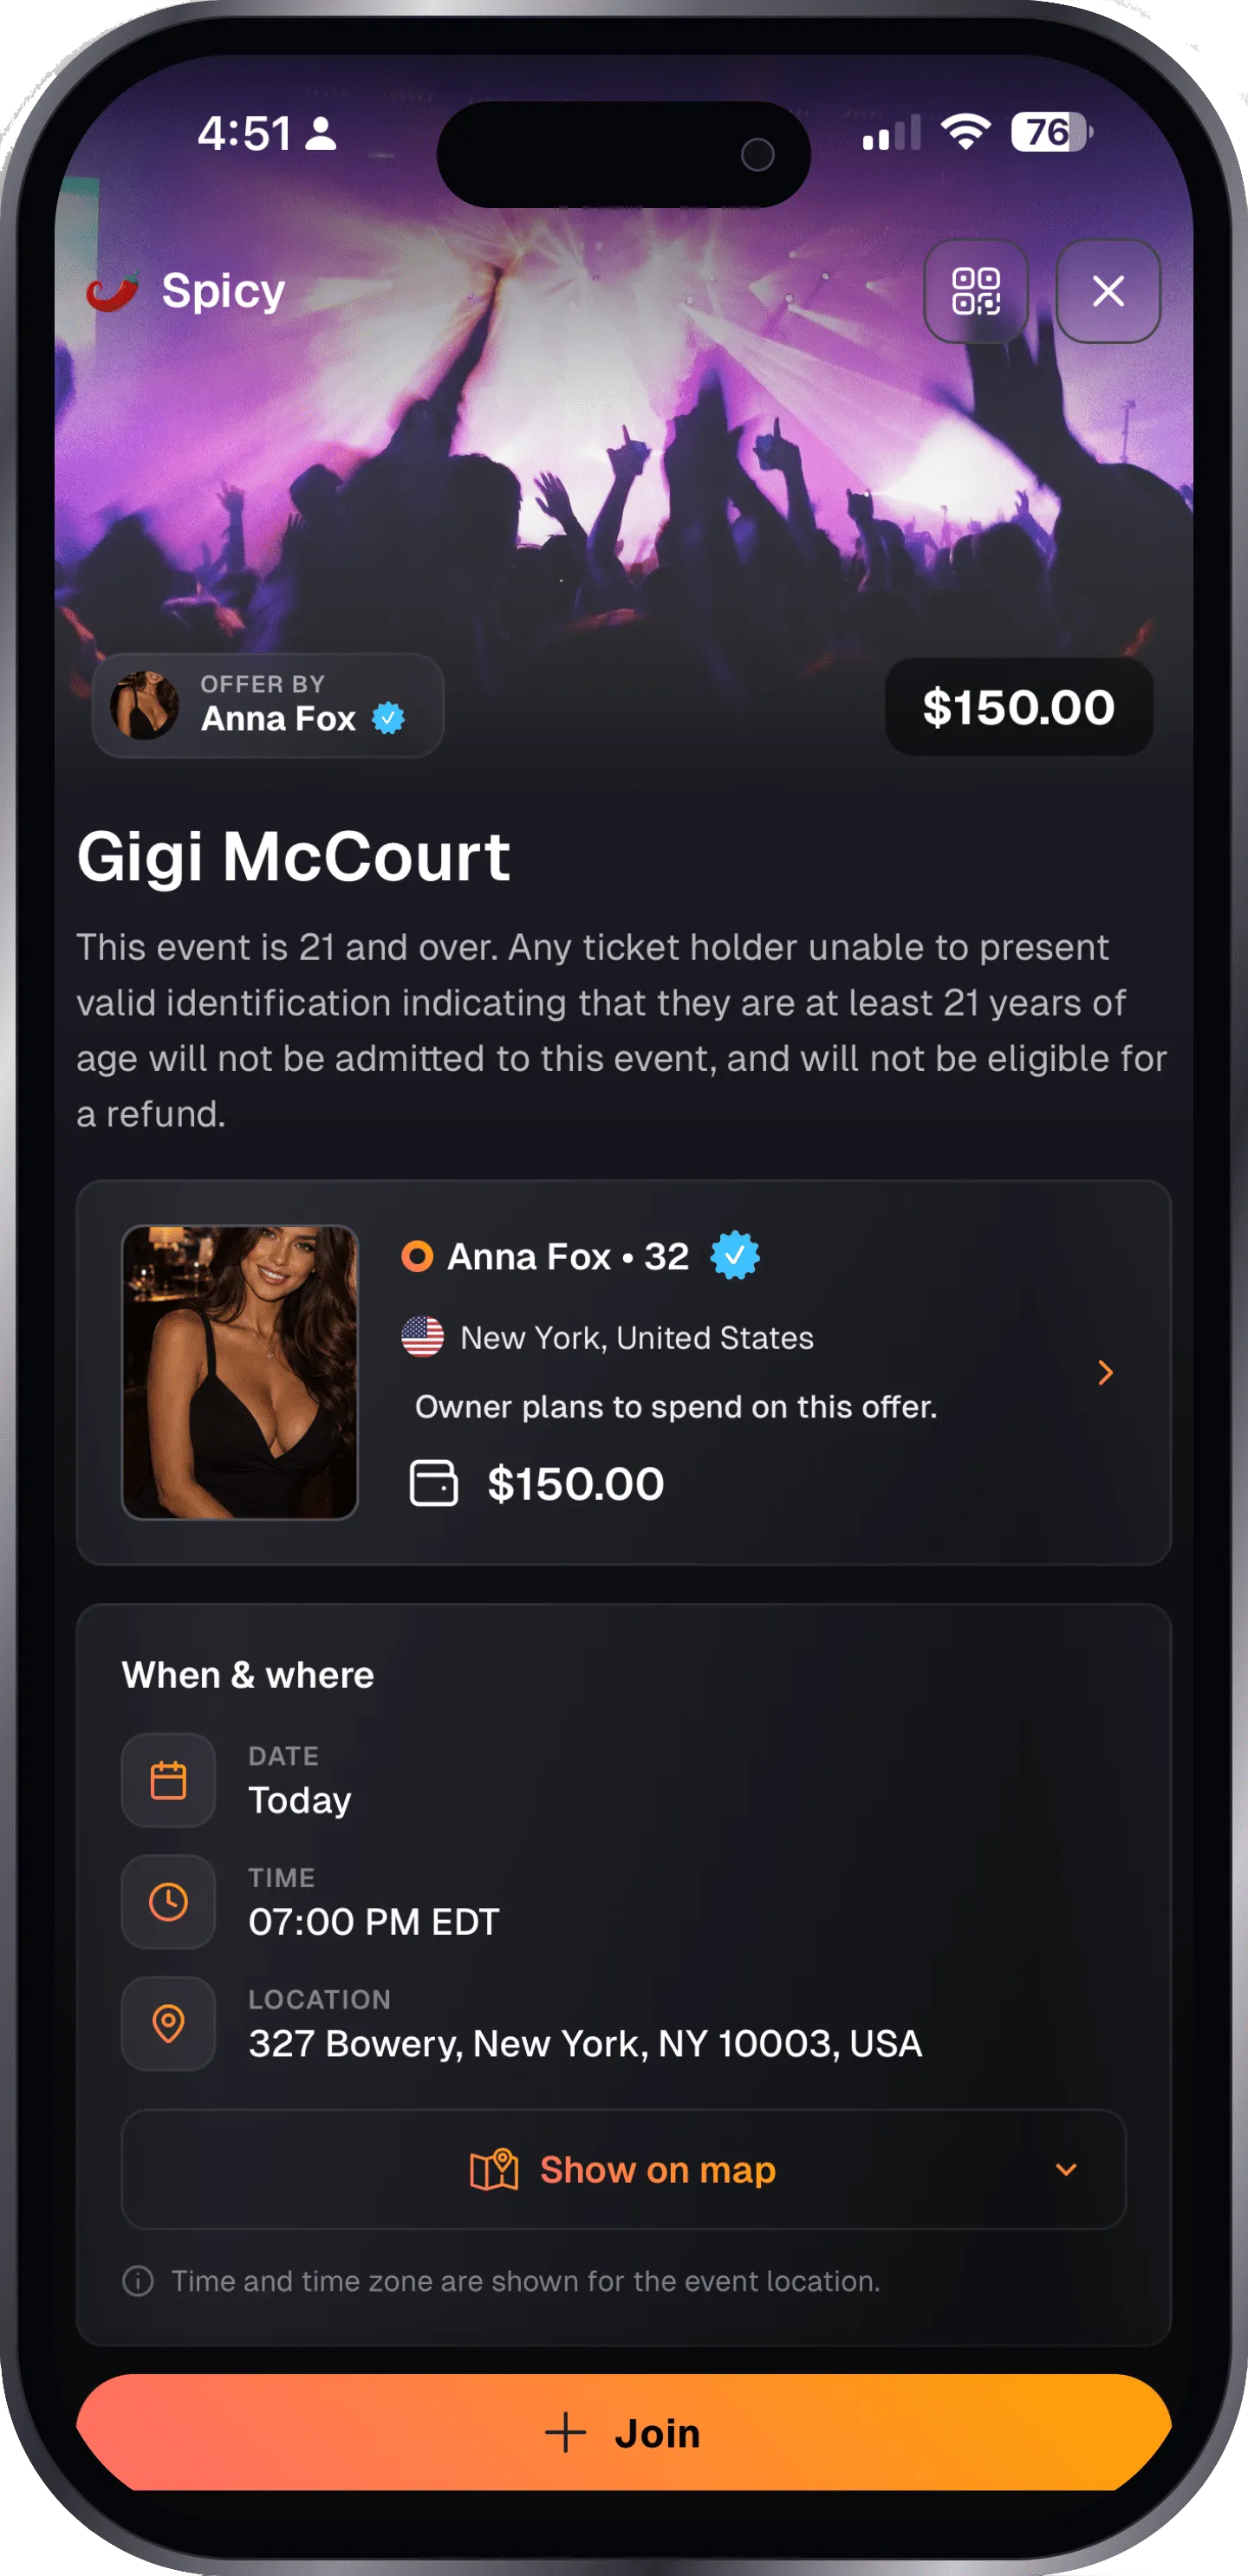Screen dimensions: 1248x2576
Task: Open Anna Fox's profile photo thumbnail
Action: [x=240, y=1372]
